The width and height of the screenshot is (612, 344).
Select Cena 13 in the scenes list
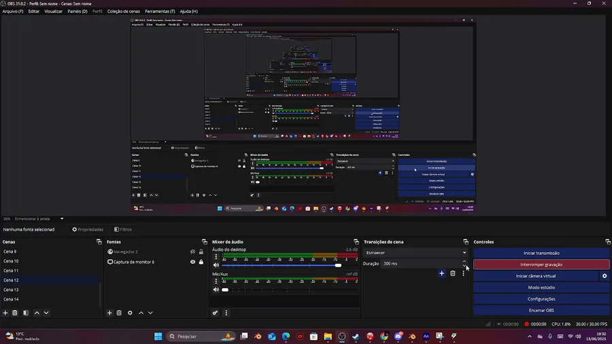(x=50, y=290)
